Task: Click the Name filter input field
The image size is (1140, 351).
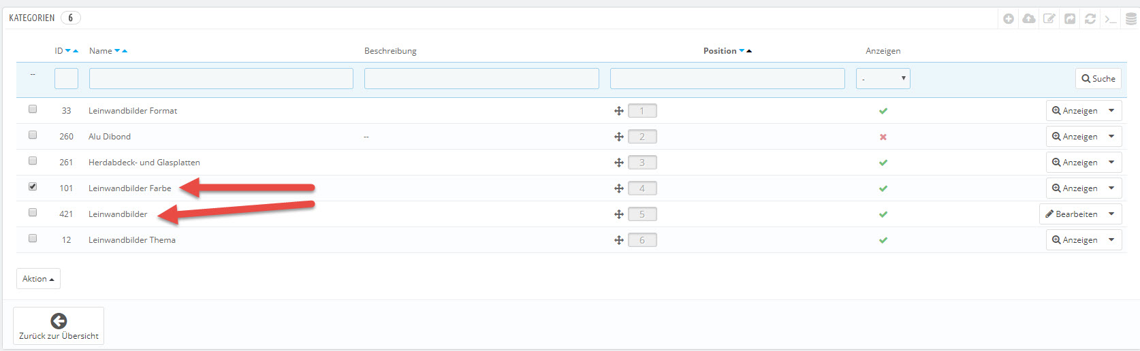Action: pyautogui.click(x=221, y=79)
